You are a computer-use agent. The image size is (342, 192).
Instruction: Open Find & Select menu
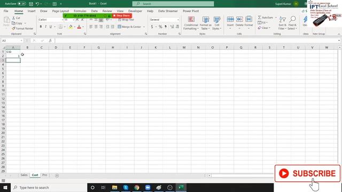click(292, 23)
